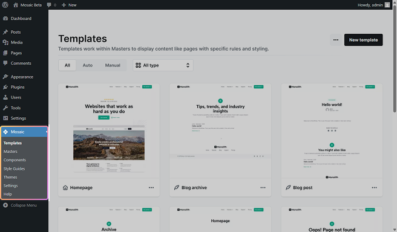Click the Mosaic diamond logo icon

tap(5, 132)
